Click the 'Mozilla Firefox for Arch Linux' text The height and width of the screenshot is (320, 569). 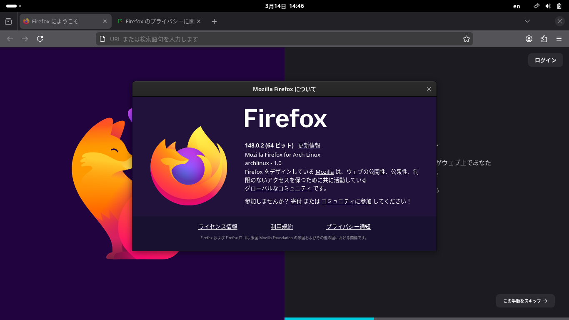pos(282,155)
